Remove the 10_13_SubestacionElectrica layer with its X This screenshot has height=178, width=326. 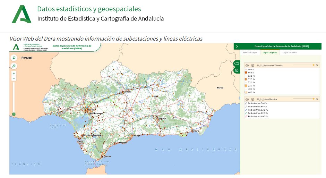coord(317,65)
